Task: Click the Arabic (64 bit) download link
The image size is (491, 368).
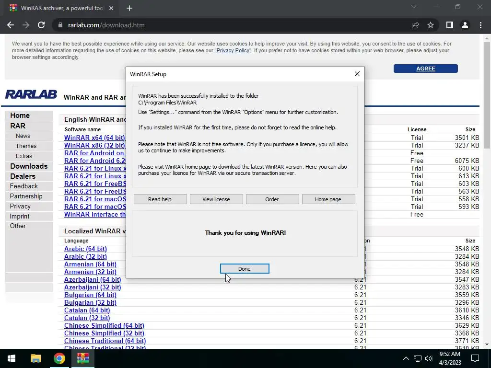Action: click(x=85, y=249)
